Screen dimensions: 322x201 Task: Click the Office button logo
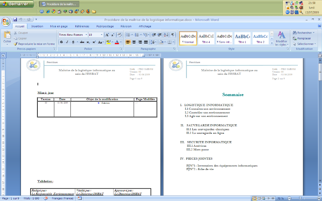(5, 21)
